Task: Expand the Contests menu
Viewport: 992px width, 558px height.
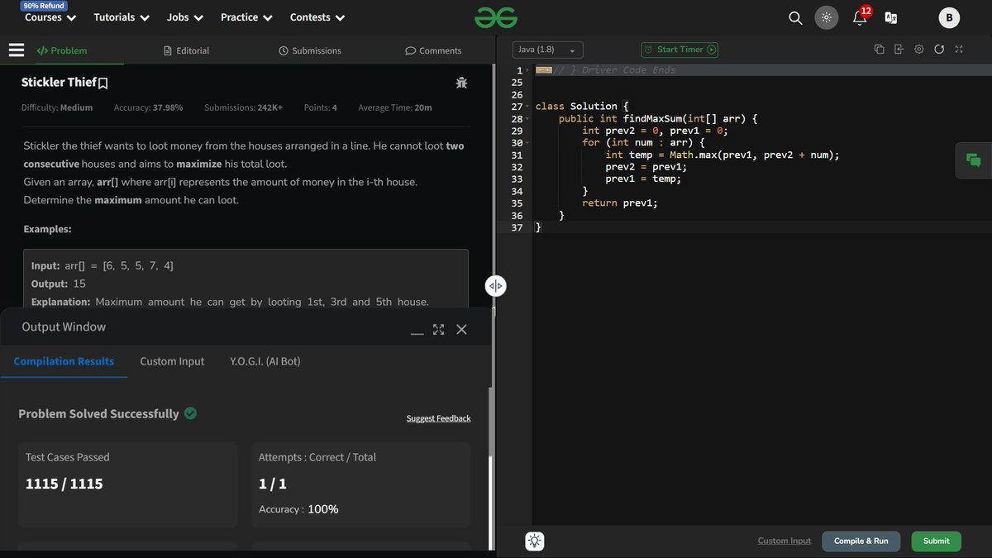Action: point(317,17)
